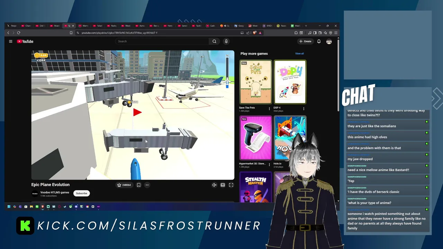Switch to the Mad browser tab
Image resolution: width=443 pixels, height=249 pixels.
click(x=296, y=26)
